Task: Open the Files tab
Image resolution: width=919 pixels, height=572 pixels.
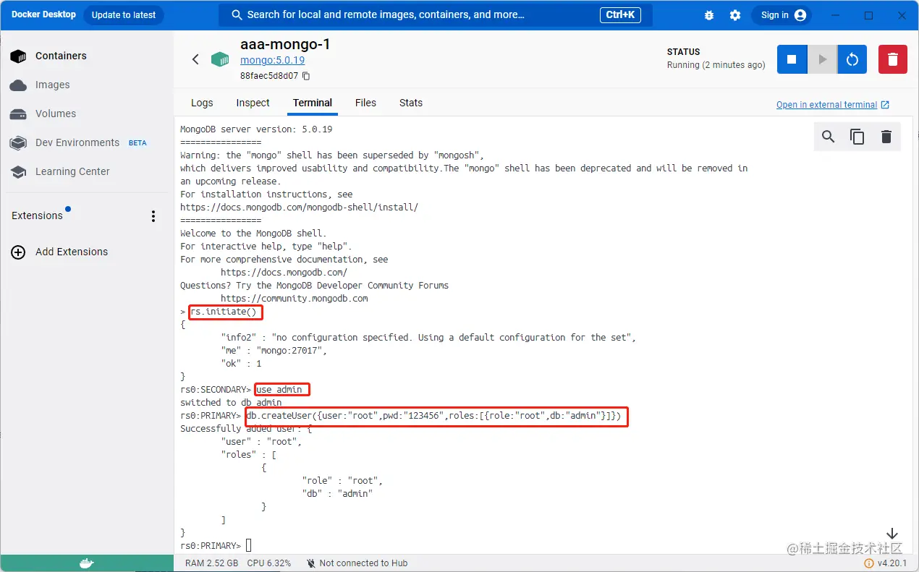Action: [365, 103]
